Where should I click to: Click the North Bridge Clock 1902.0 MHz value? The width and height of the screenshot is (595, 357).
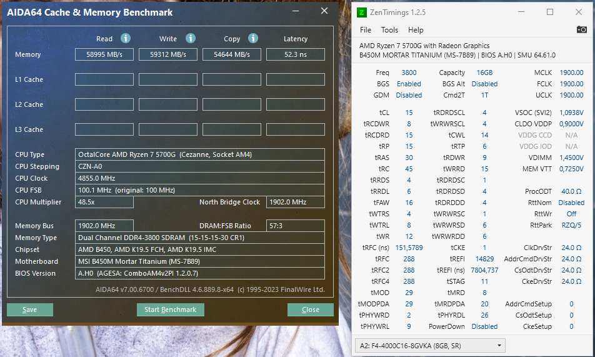296,202
